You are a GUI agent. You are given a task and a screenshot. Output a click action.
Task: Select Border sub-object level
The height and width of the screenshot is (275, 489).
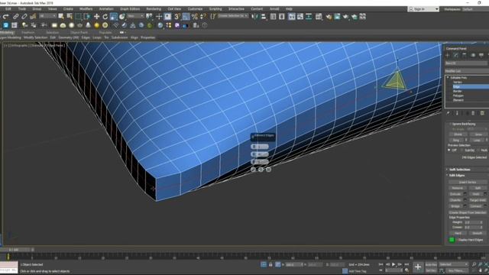(x=457, y=91)
